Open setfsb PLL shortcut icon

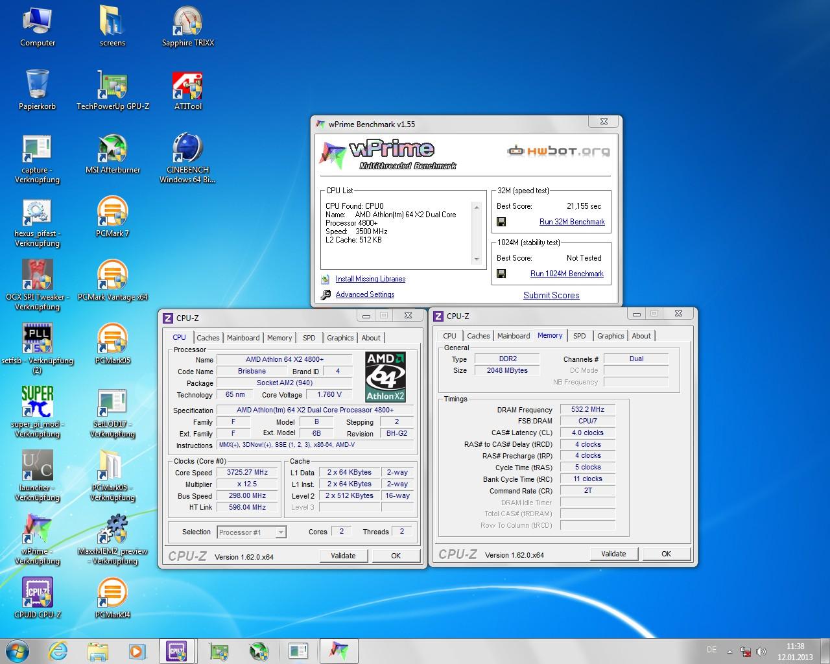[x=38, y=350]
